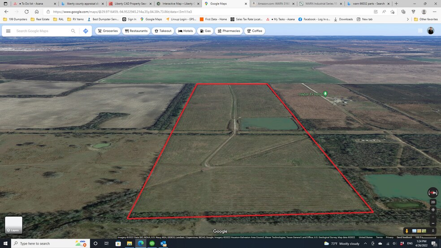This screenshot has width=441, height=248.
Task: Show your location on the map
Action: (x=433, y=210)
